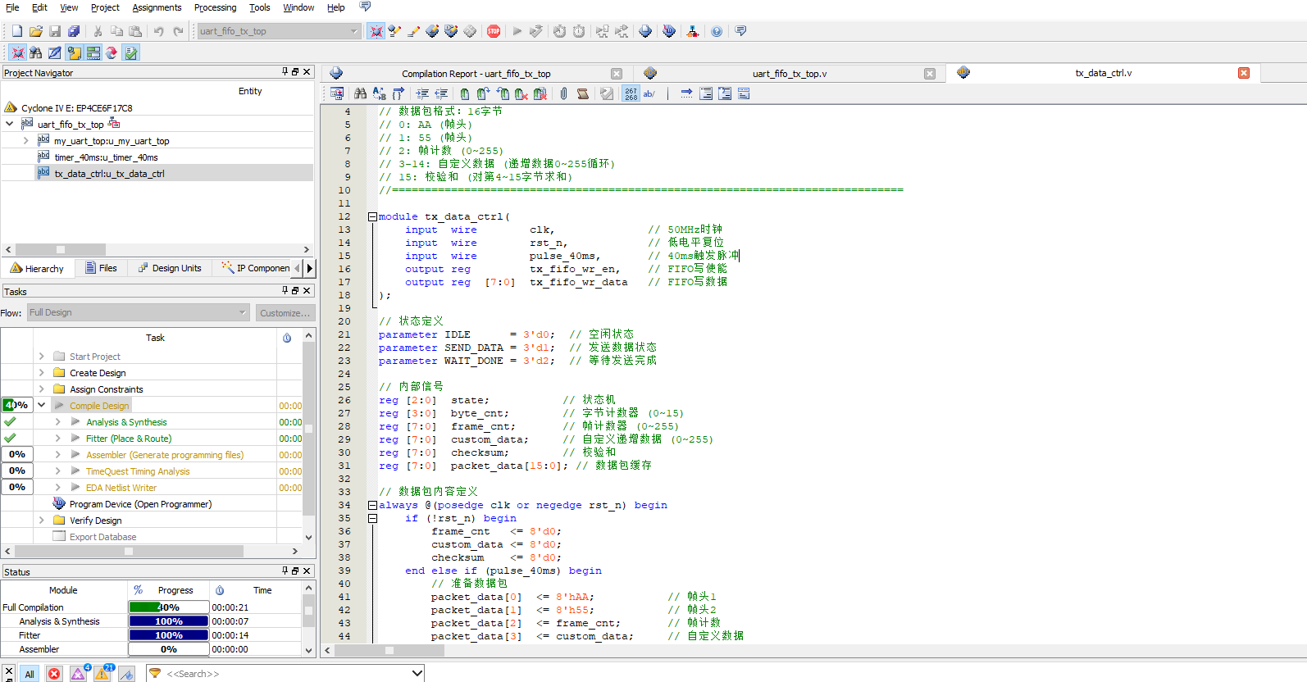The width and height of the screenshot is (1307, 682).
Task: Show errors only in Messages
Action: (x=54, y=674)
